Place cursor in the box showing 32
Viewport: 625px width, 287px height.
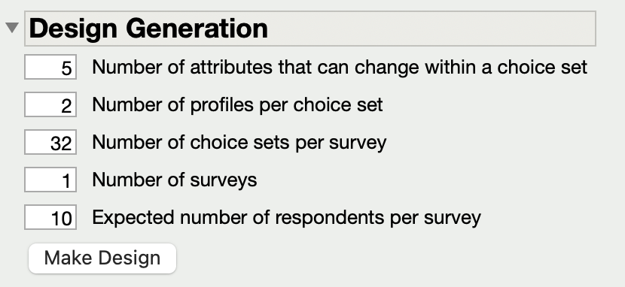coord(50,142)
